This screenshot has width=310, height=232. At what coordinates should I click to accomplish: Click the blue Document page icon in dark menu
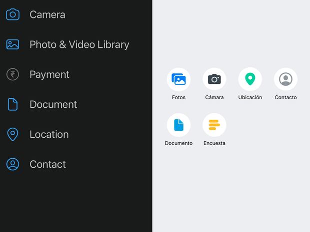[12, 104]
